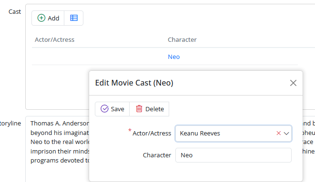Screen dimensions: 315x182
Task: Click the Add cast button
Action: 48,18
